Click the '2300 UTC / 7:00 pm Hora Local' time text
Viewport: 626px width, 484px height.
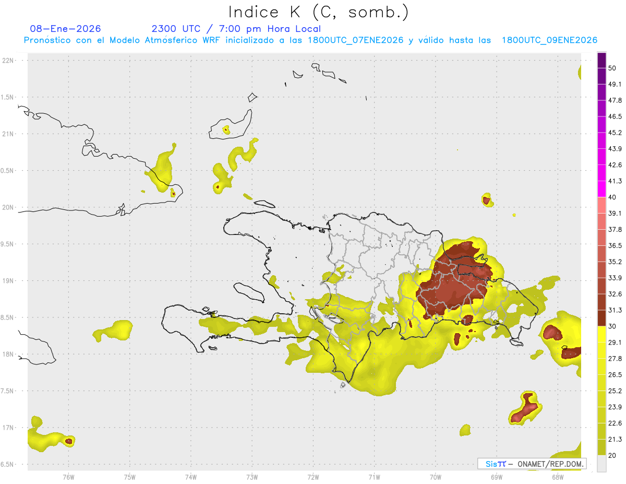236,29
